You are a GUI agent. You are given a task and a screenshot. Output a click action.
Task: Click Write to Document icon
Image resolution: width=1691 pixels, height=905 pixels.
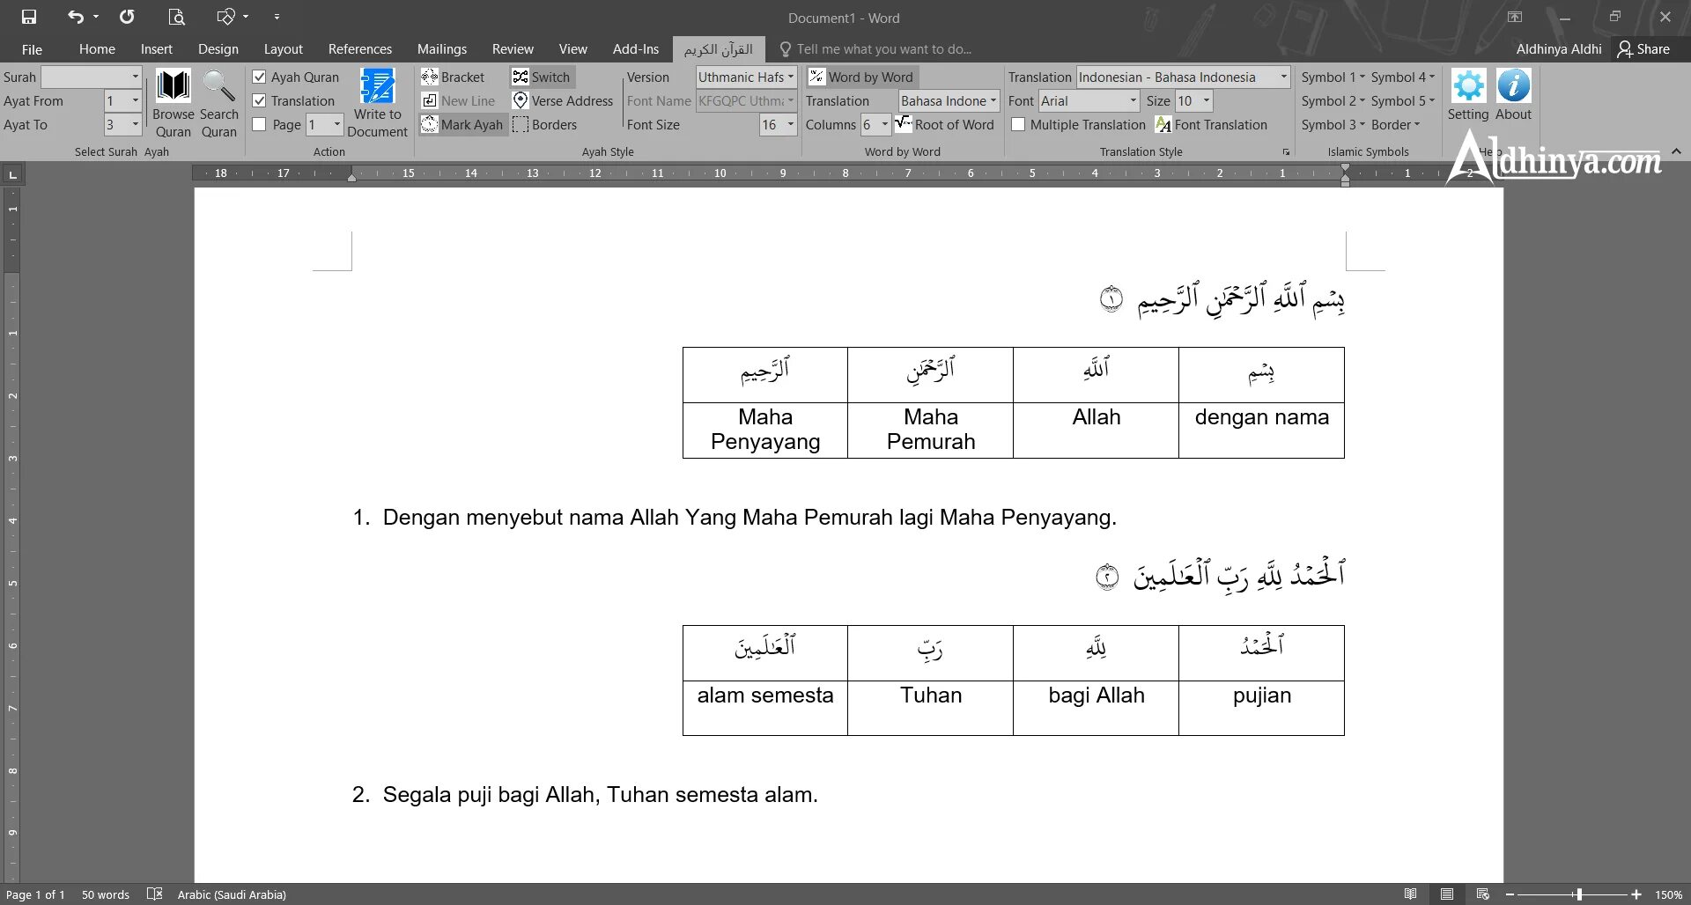(x=377, y=85)
